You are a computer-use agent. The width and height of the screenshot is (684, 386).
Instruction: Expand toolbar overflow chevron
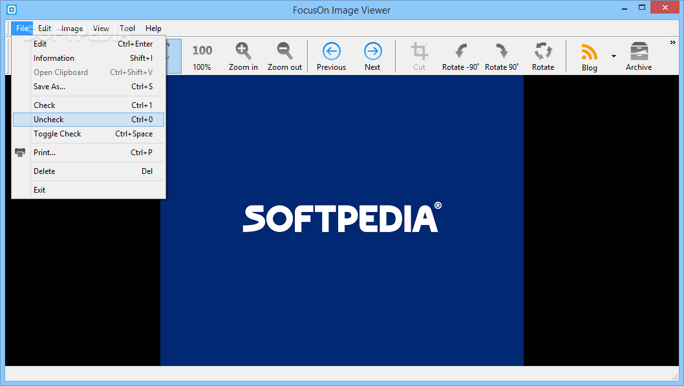click(x=672, y=42)
